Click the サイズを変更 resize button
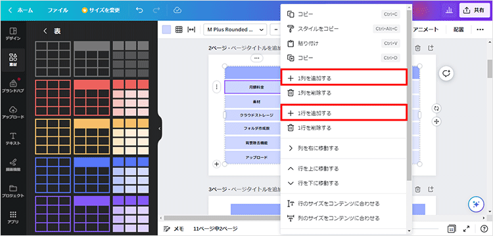Image resolution: width=493 pixels, height=236 pixels. pos(101,10)
